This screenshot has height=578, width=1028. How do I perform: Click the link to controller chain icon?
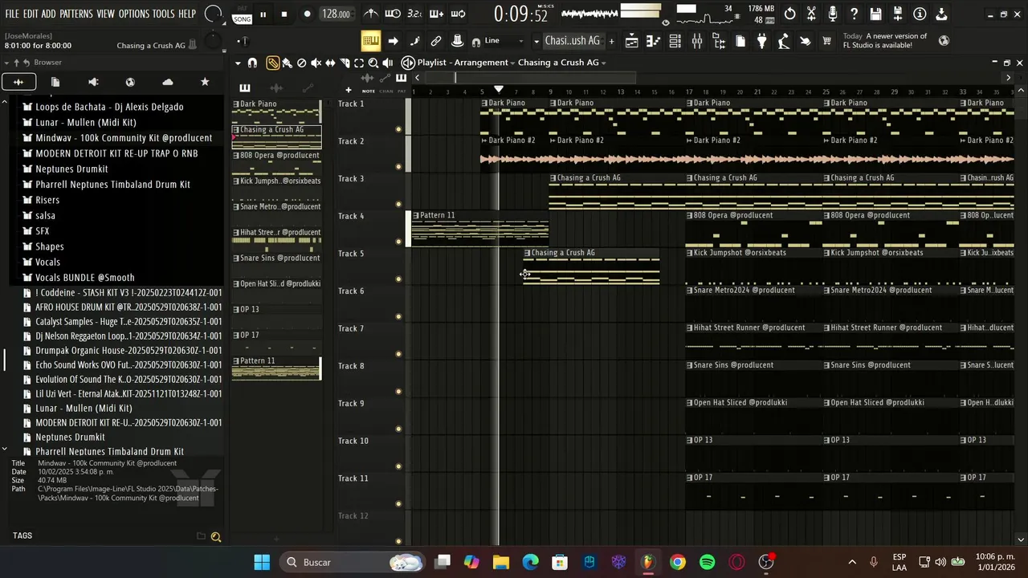tap(436, 41)
